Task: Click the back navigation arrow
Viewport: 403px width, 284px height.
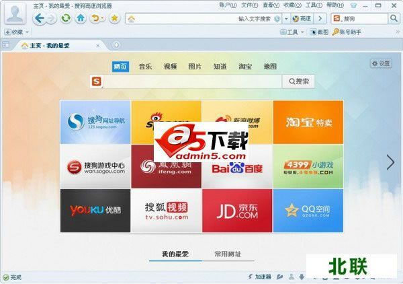Action: (x=38, y=18)
